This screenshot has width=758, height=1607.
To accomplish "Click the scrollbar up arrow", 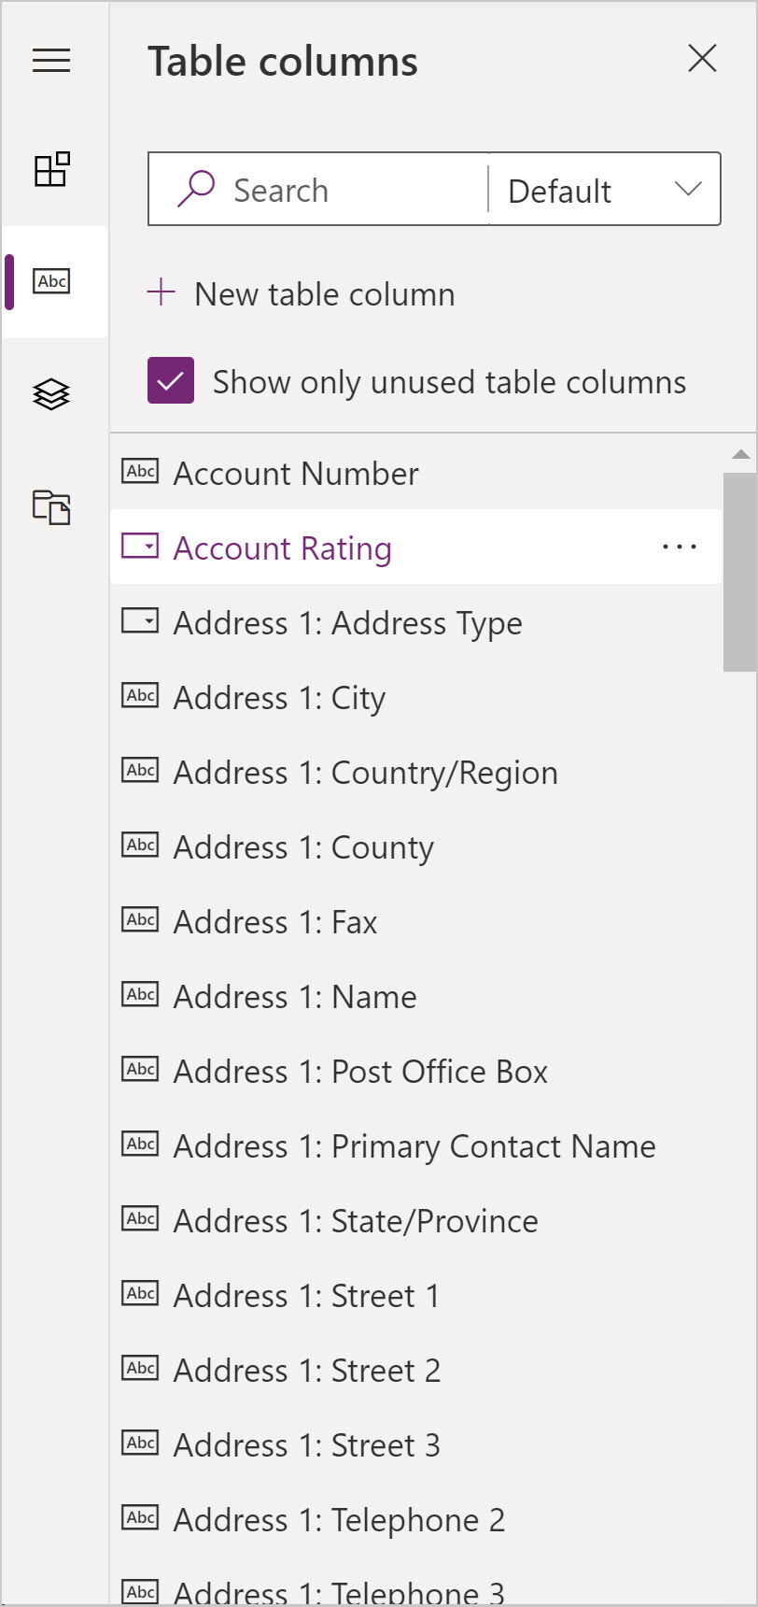I will coord(740,455).
